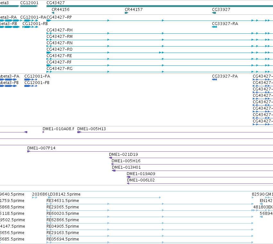The height and width of the screenshot is (244, 273).
Task: Select the DME1-021D19 clone label
Action: coord(124,155)
